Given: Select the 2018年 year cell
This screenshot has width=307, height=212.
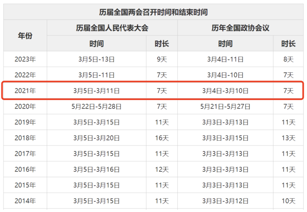Looking at the screenshot, I should [25, 138].
